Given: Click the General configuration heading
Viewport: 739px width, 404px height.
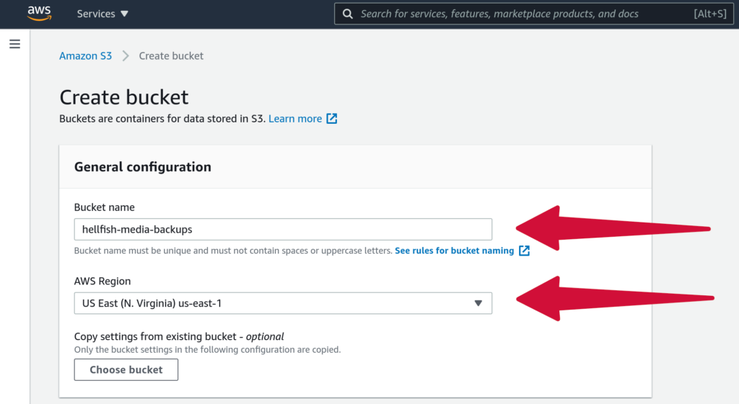Looking at the screenshot, I should (x=143, y=167).
